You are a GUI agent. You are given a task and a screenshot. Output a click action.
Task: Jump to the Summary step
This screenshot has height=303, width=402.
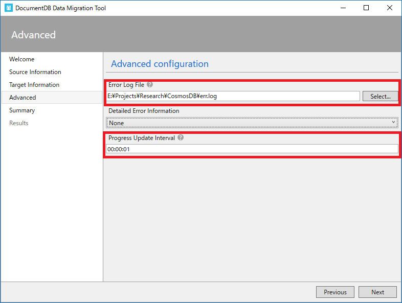coord(22,110)
